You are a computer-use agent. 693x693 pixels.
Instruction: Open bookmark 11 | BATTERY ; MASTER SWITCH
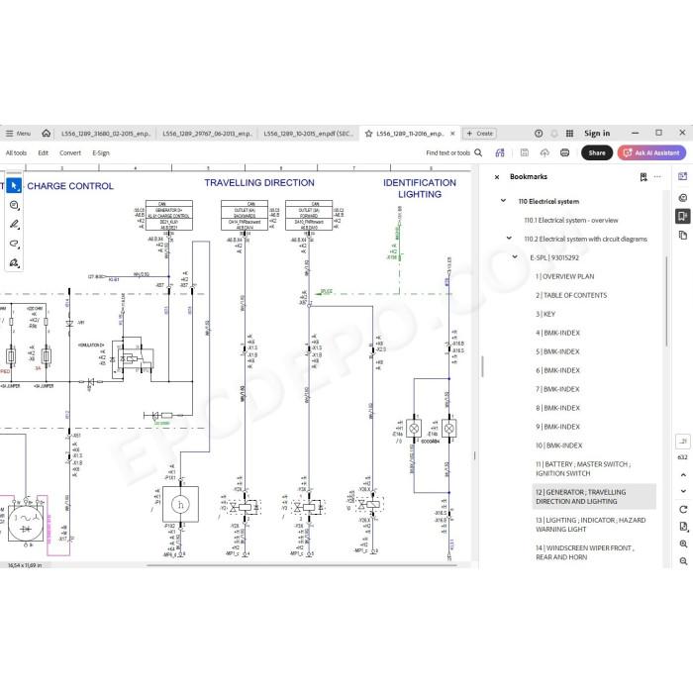tap(583, 468)
